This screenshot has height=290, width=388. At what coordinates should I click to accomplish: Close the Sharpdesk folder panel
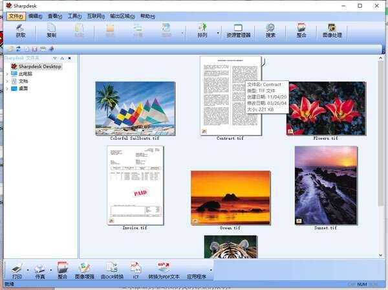69,58
